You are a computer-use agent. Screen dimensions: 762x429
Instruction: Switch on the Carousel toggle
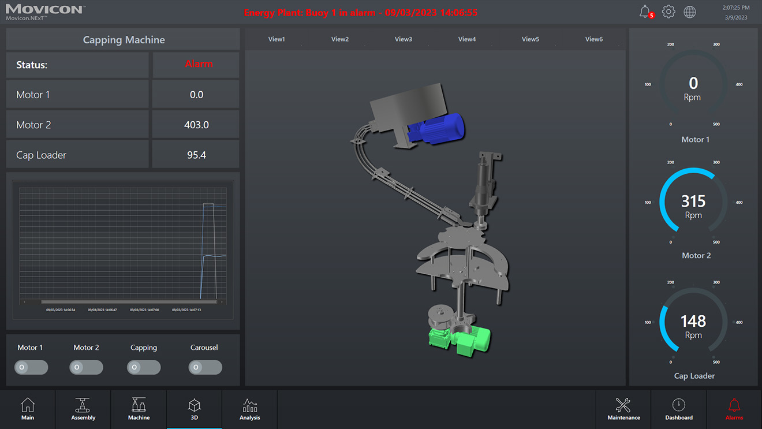(x=205, y=367)
